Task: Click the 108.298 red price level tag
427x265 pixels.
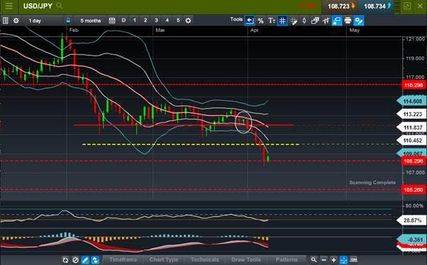Action: 414,161
